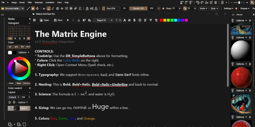Open the Mode dropdown
The height and width of the screenshot is (127, 255).
pyautogui.click(x=203, y=9)
